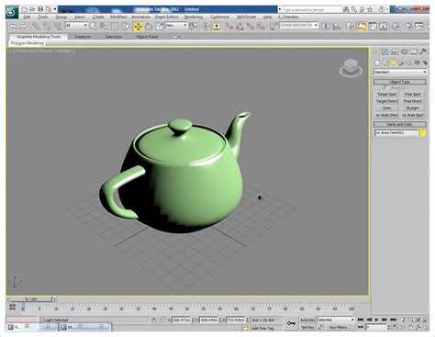Expand the Polygon Modeling panel
This screenshot has height=337, width=435.
28,43
